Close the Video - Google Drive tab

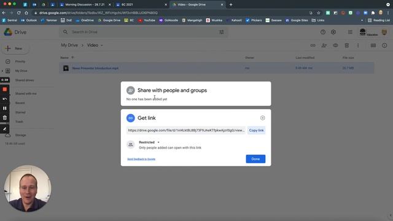222,4
